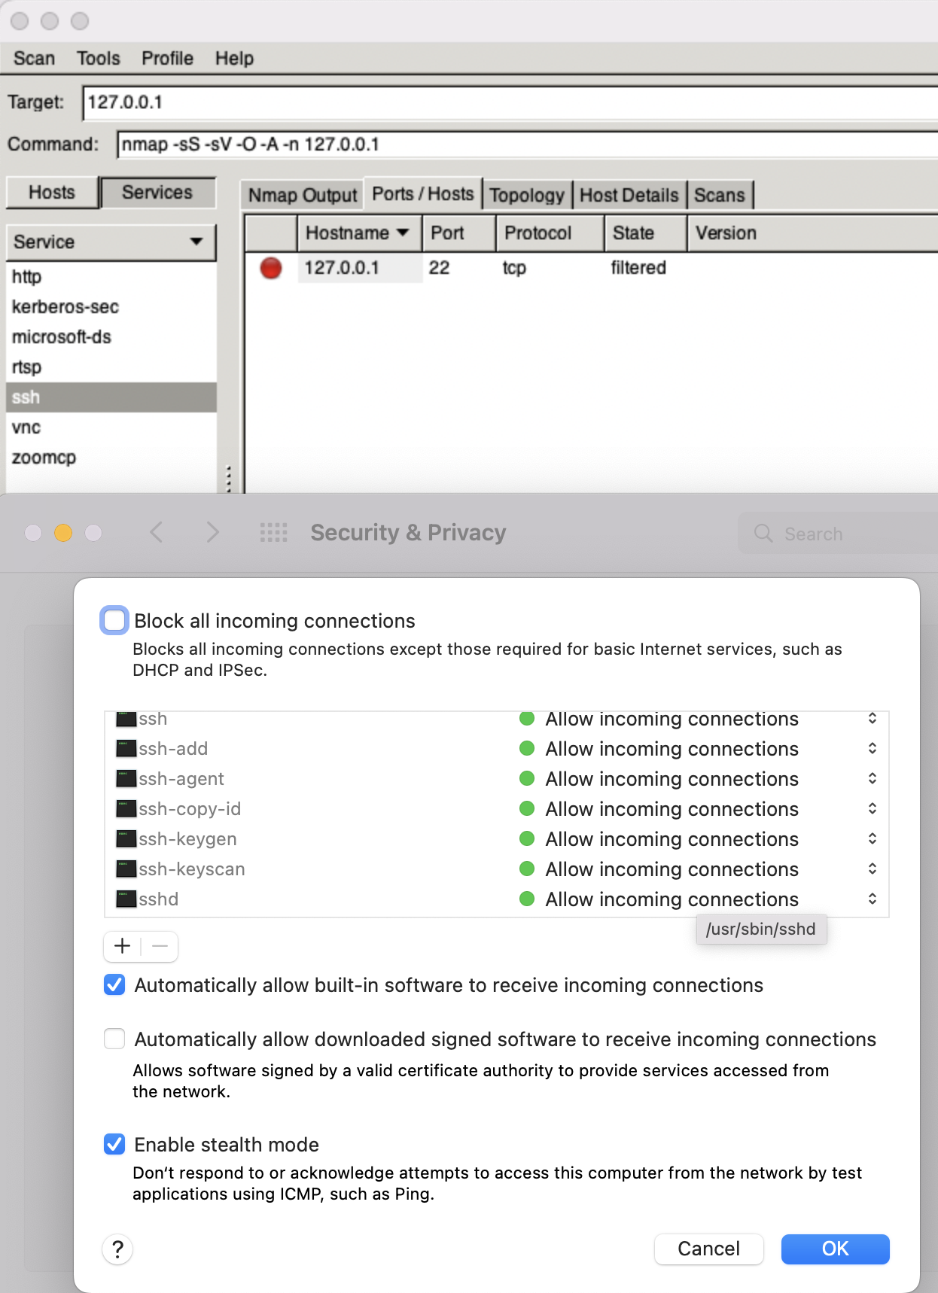The image size is (938, 1293).
Task: Open the Scan menu in Zenmap
Action: (x=35, y=59)
